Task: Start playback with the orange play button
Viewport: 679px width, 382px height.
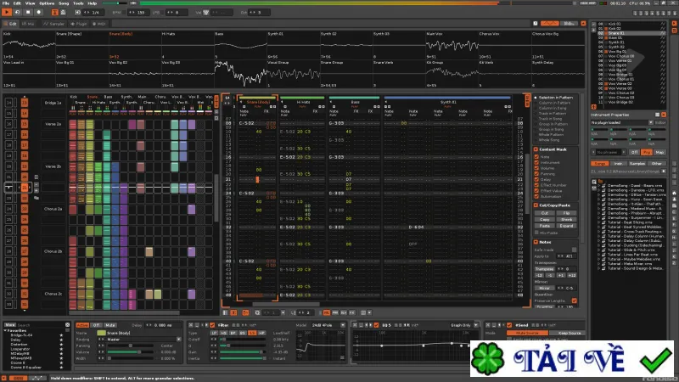Action: [7, 12]
